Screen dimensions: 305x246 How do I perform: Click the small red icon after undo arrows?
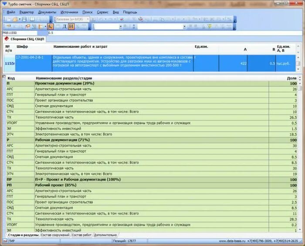(122, 19)
